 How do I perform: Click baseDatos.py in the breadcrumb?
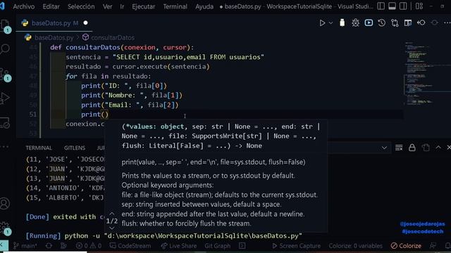(x=54, y=37)
